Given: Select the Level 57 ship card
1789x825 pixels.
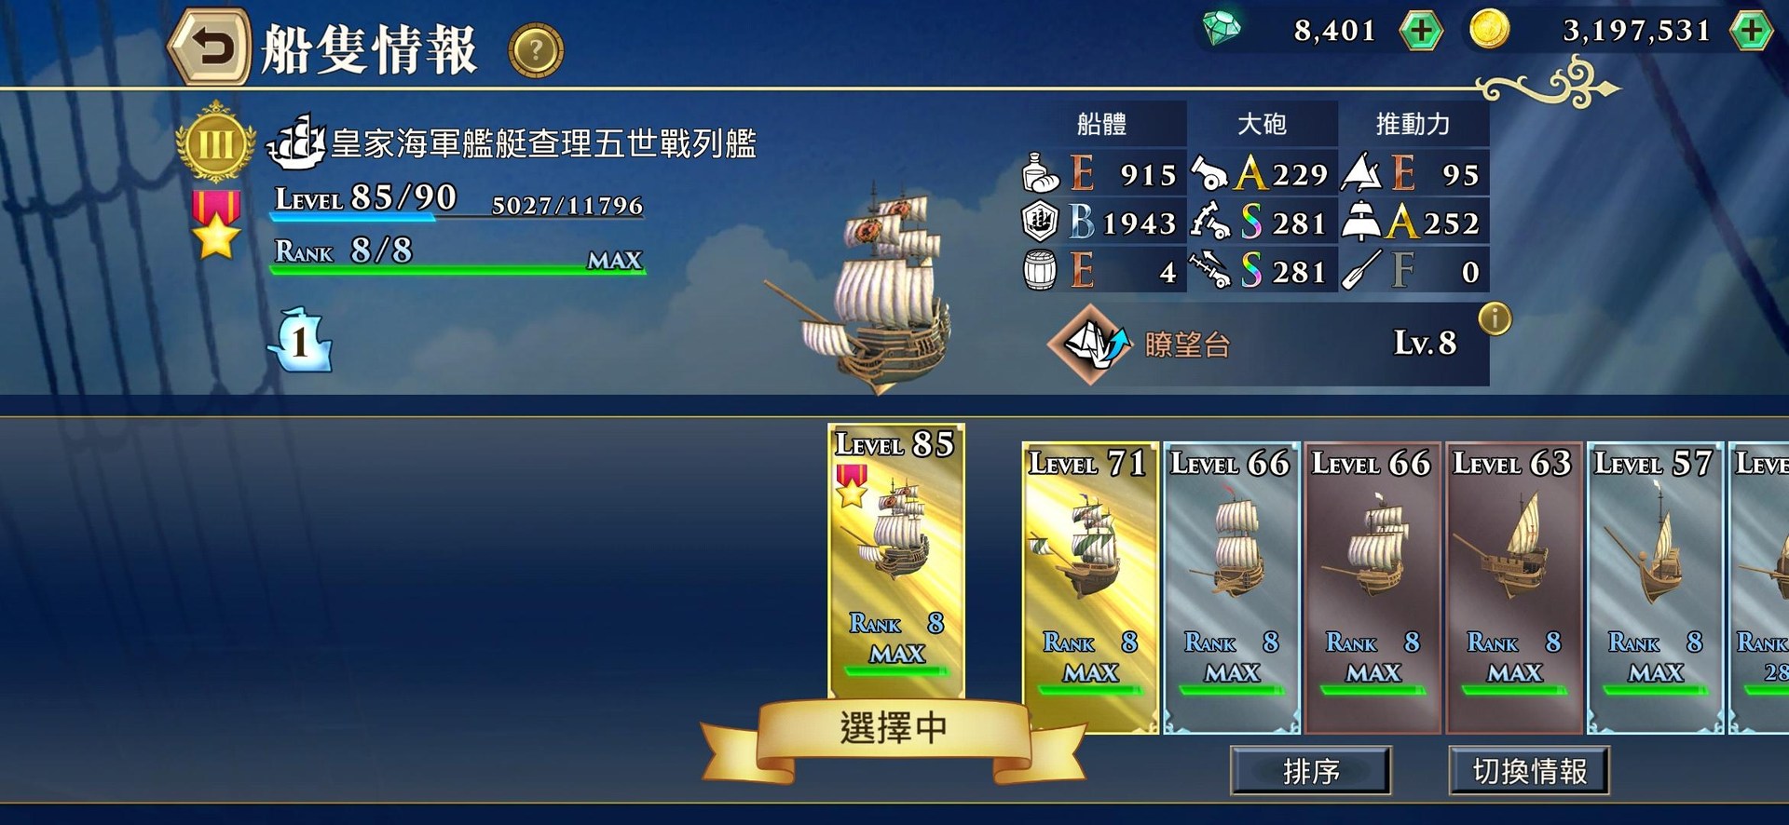Looking at the screenshot, I should (1656, 588).
